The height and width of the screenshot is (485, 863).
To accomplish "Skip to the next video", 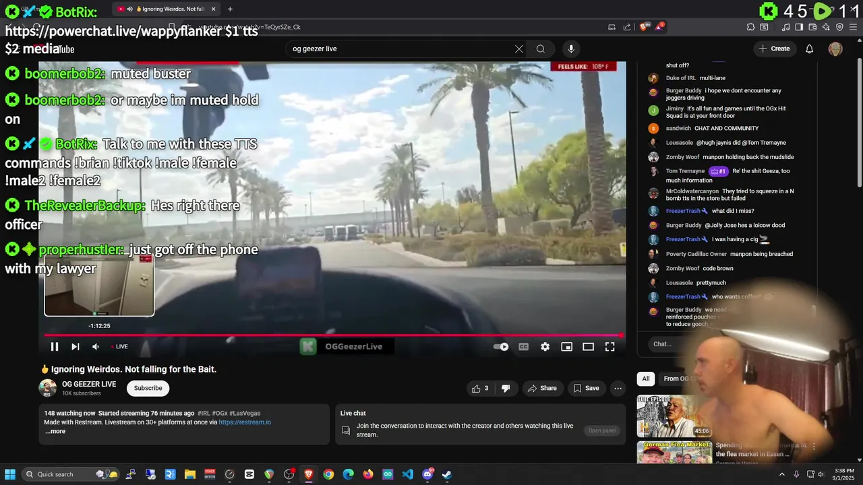I will point(76,347).
